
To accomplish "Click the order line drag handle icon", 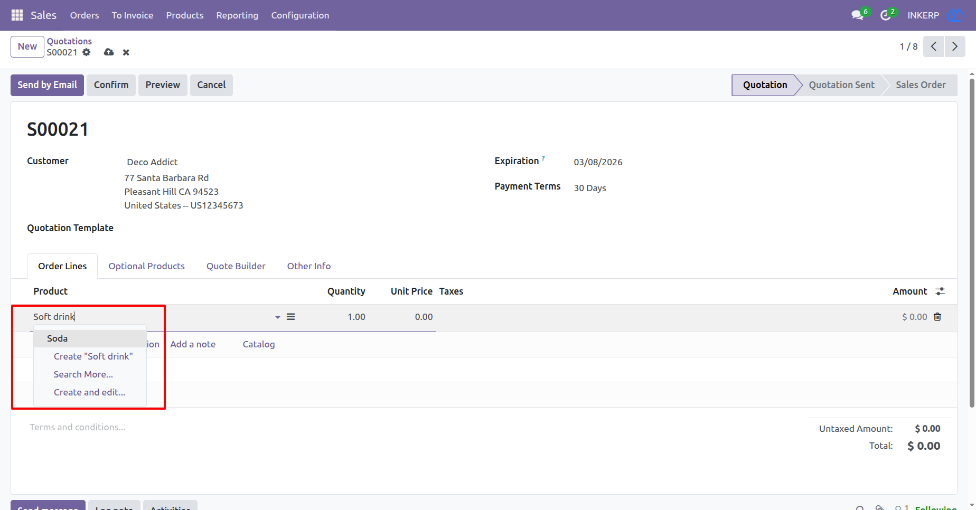I will 291,317.
